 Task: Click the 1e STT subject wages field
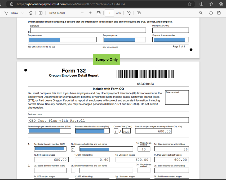point(51,160)
